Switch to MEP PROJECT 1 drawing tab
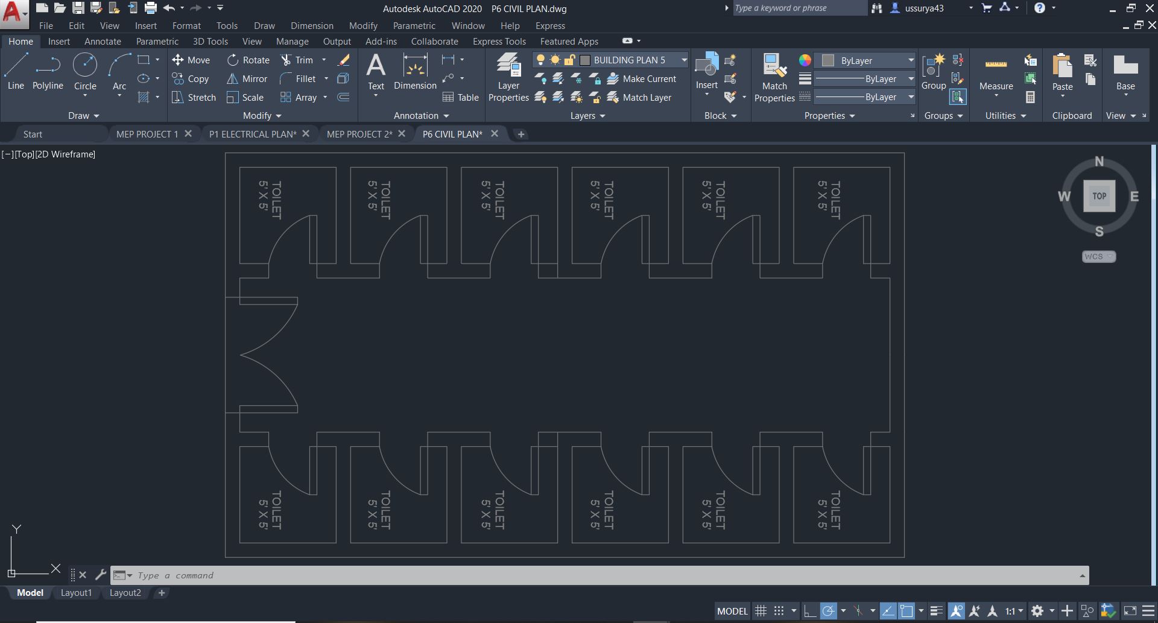Viewport: 1158px width, 623px height. (147, 134)
